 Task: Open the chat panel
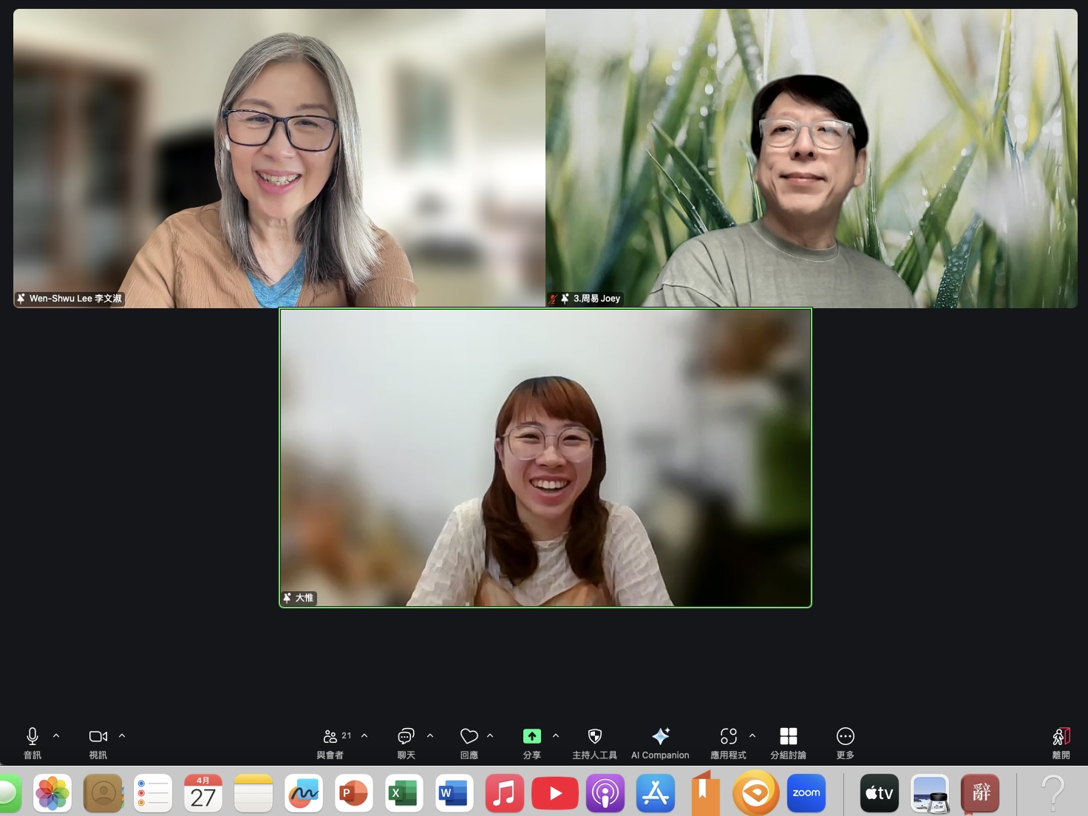(406, 736)
